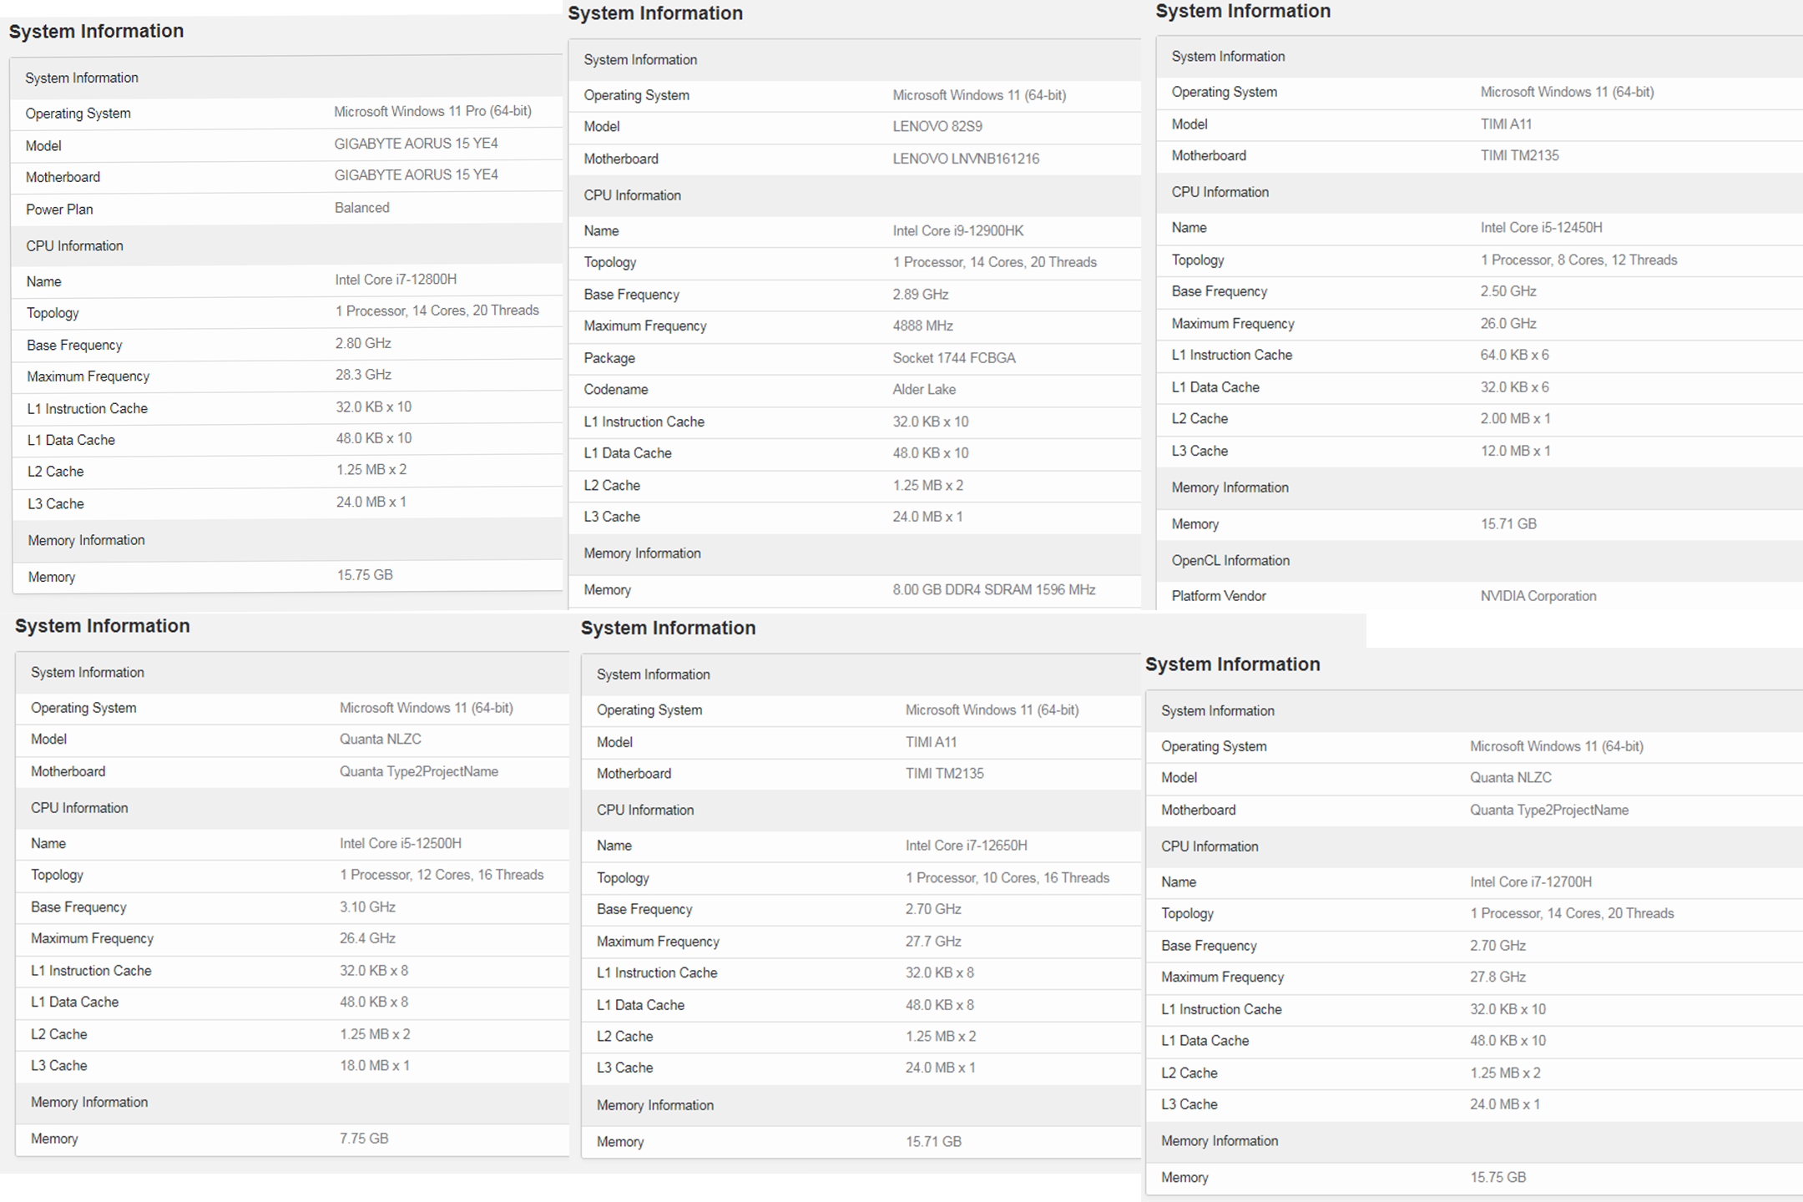Select the 'Intel Core i7-12650H' CPU name

967,846
